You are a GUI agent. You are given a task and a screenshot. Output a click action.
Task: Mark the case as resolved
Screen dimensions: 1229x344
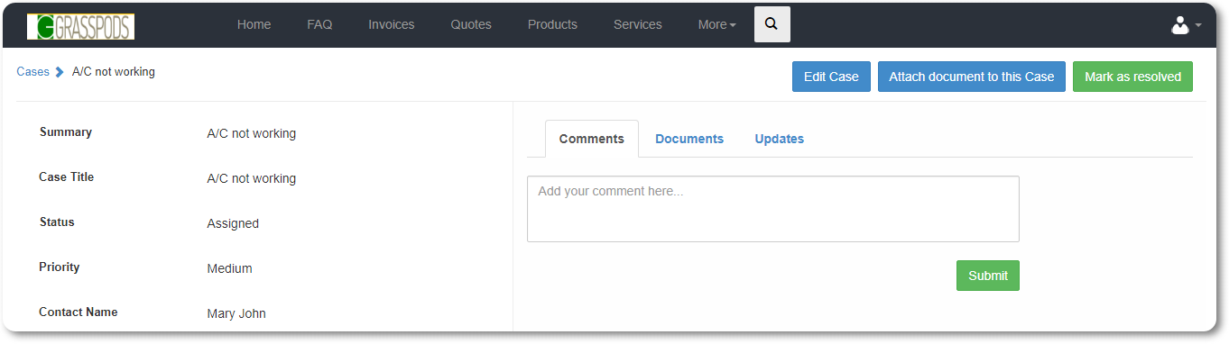(1132, 77)
